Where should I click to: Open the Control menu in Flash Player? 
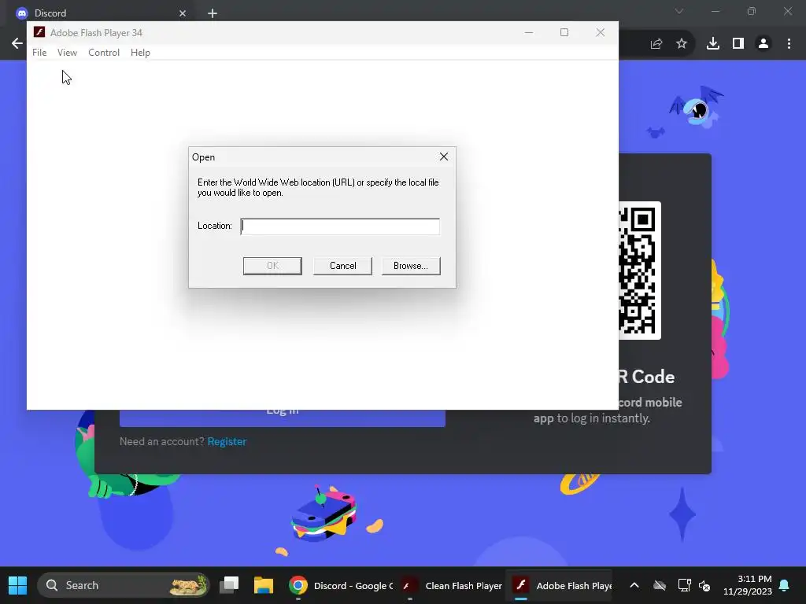point(104,53)
